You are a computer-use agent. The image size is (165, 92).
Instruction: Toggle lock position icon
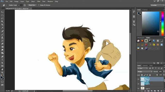click(147, 75)
